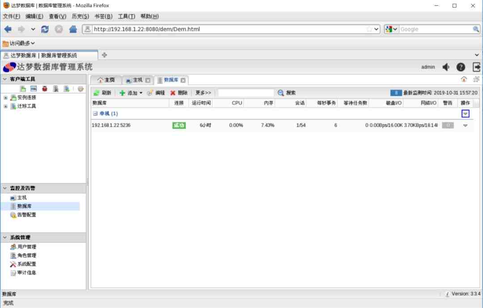Go back with the Firefox back arrow

8,29
